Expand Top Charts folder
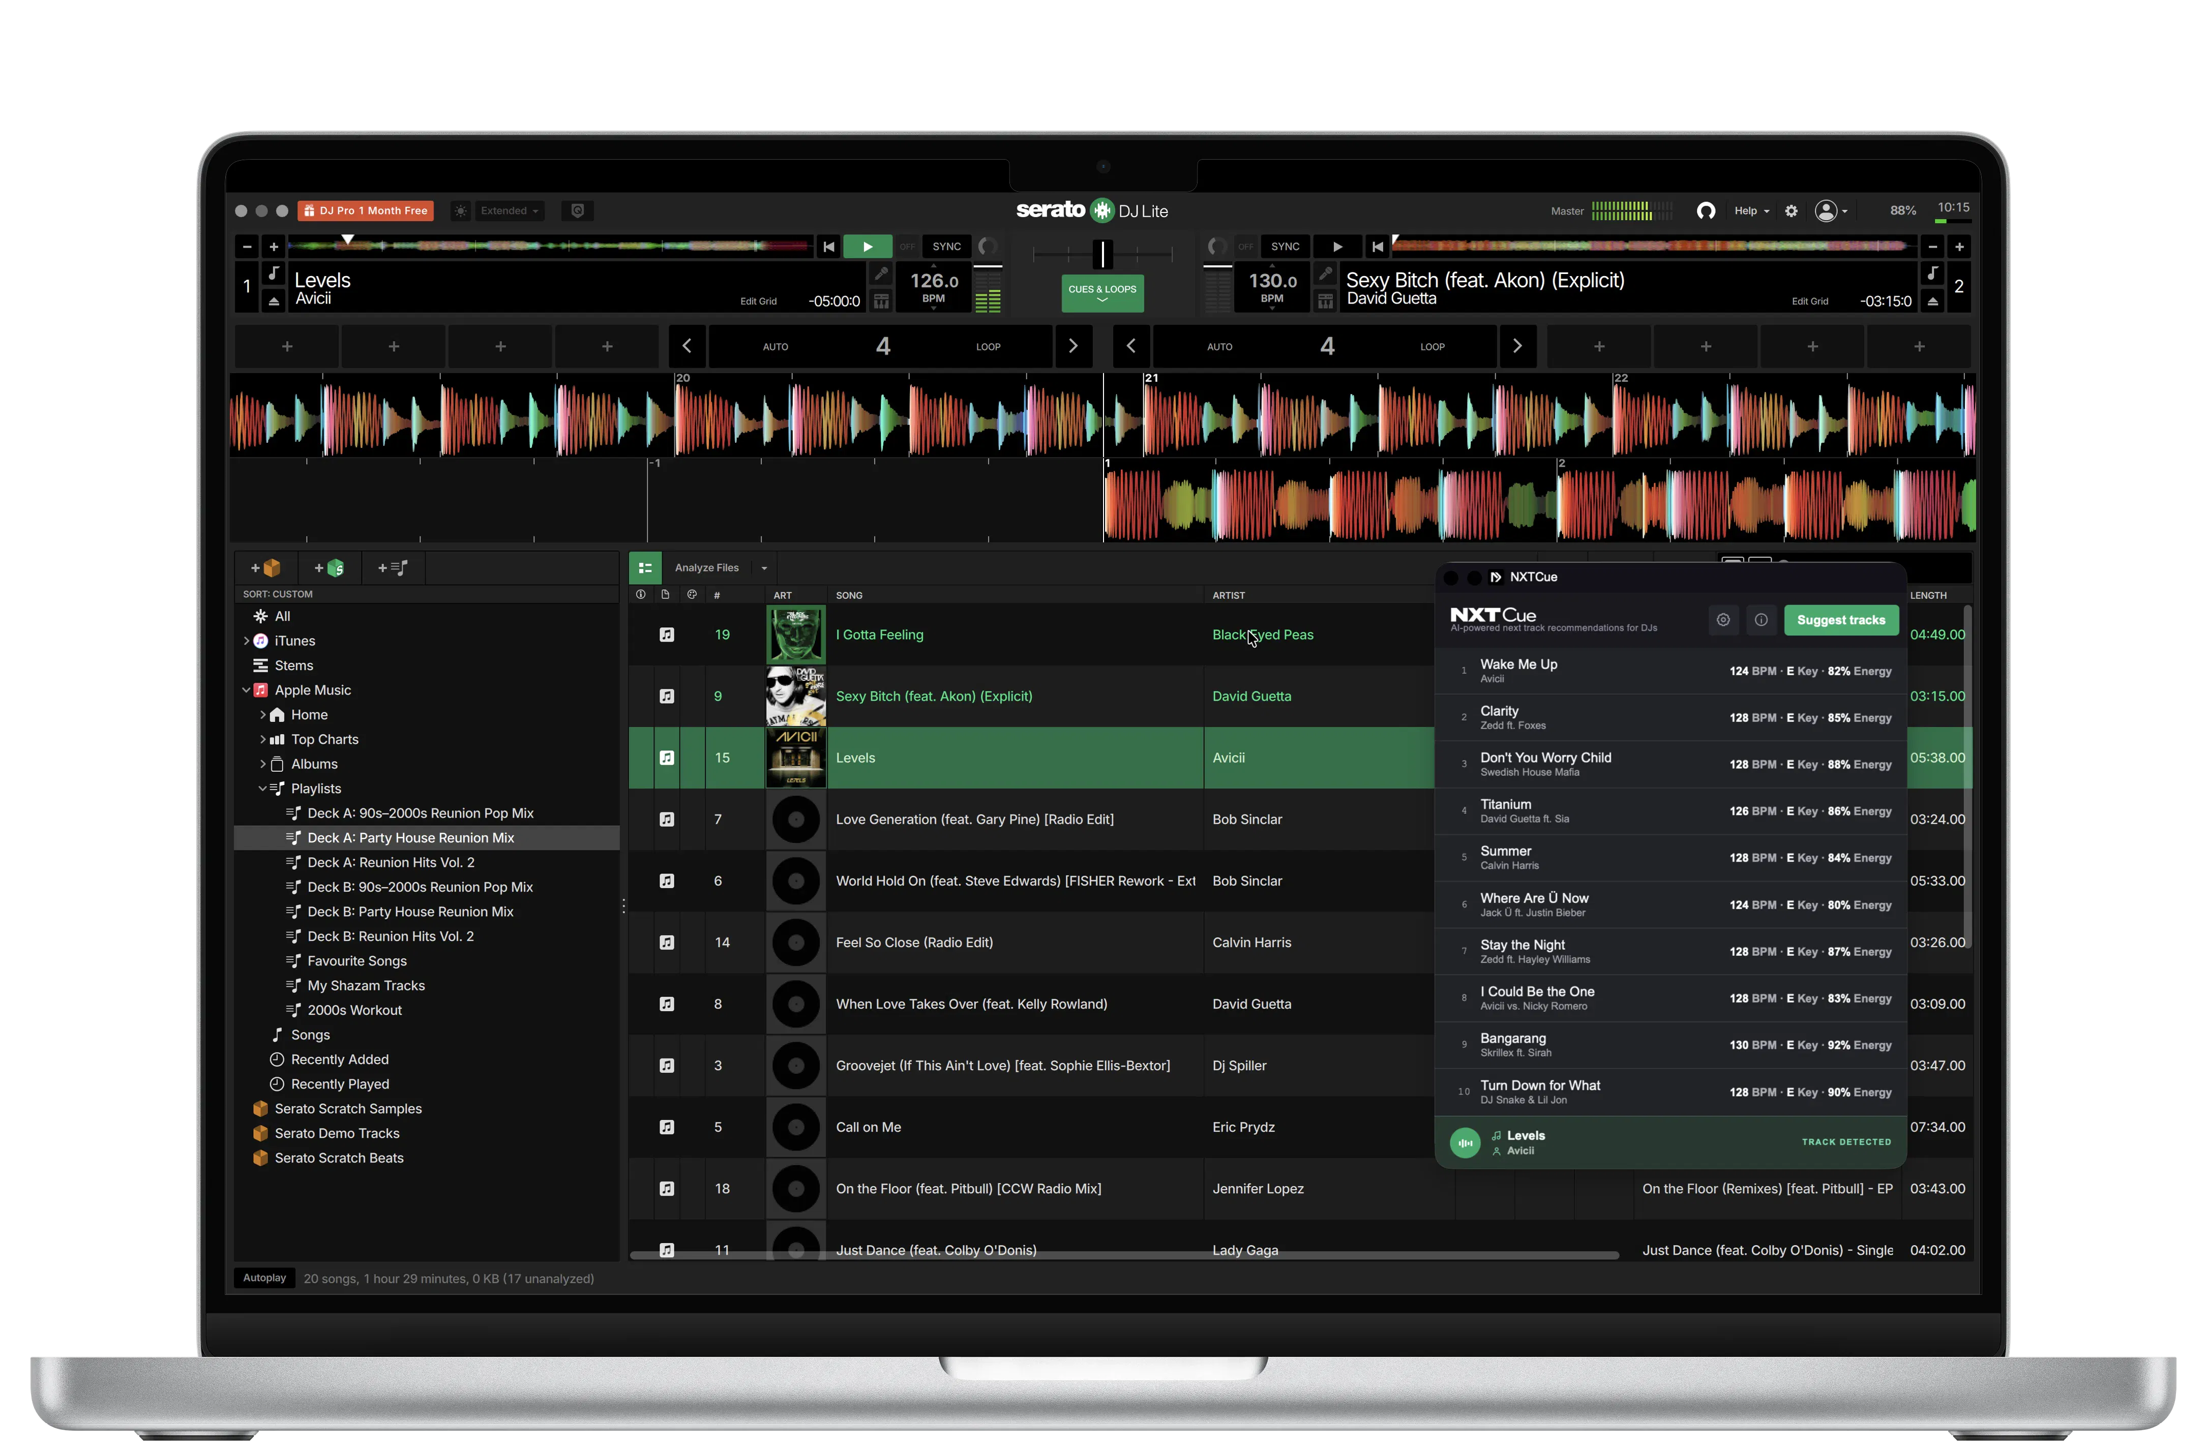Viewport: 2207px width, 1454px height. 262,739
